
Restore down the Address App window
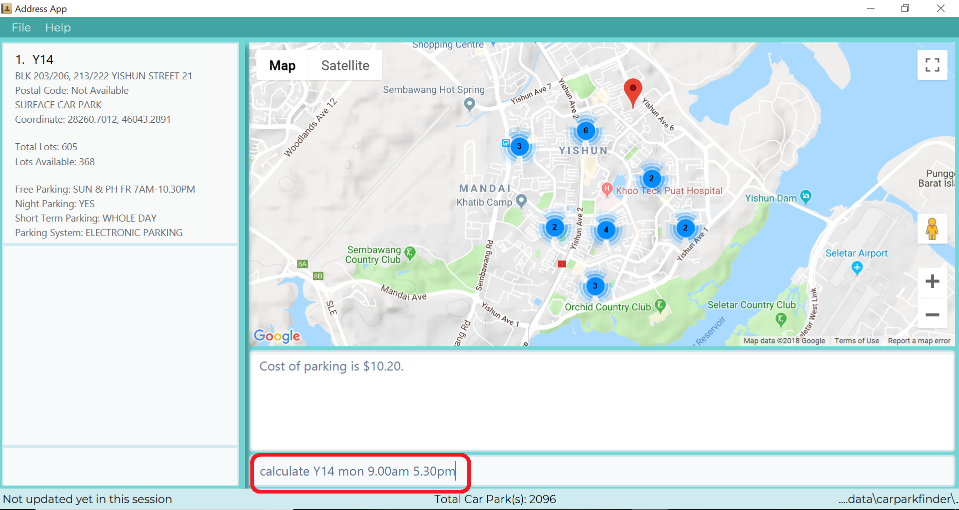coord(905,8)
